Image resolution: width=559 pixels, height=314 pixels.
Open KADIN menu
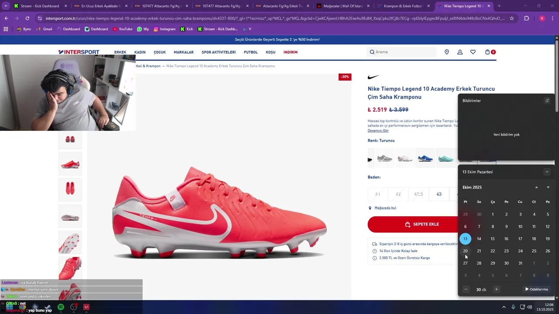coord(140,52)
